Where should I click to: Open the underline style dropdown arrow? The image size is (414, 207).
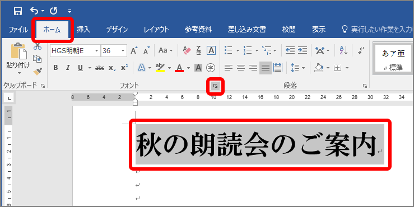pyautogui.click(x=90, y=68)
